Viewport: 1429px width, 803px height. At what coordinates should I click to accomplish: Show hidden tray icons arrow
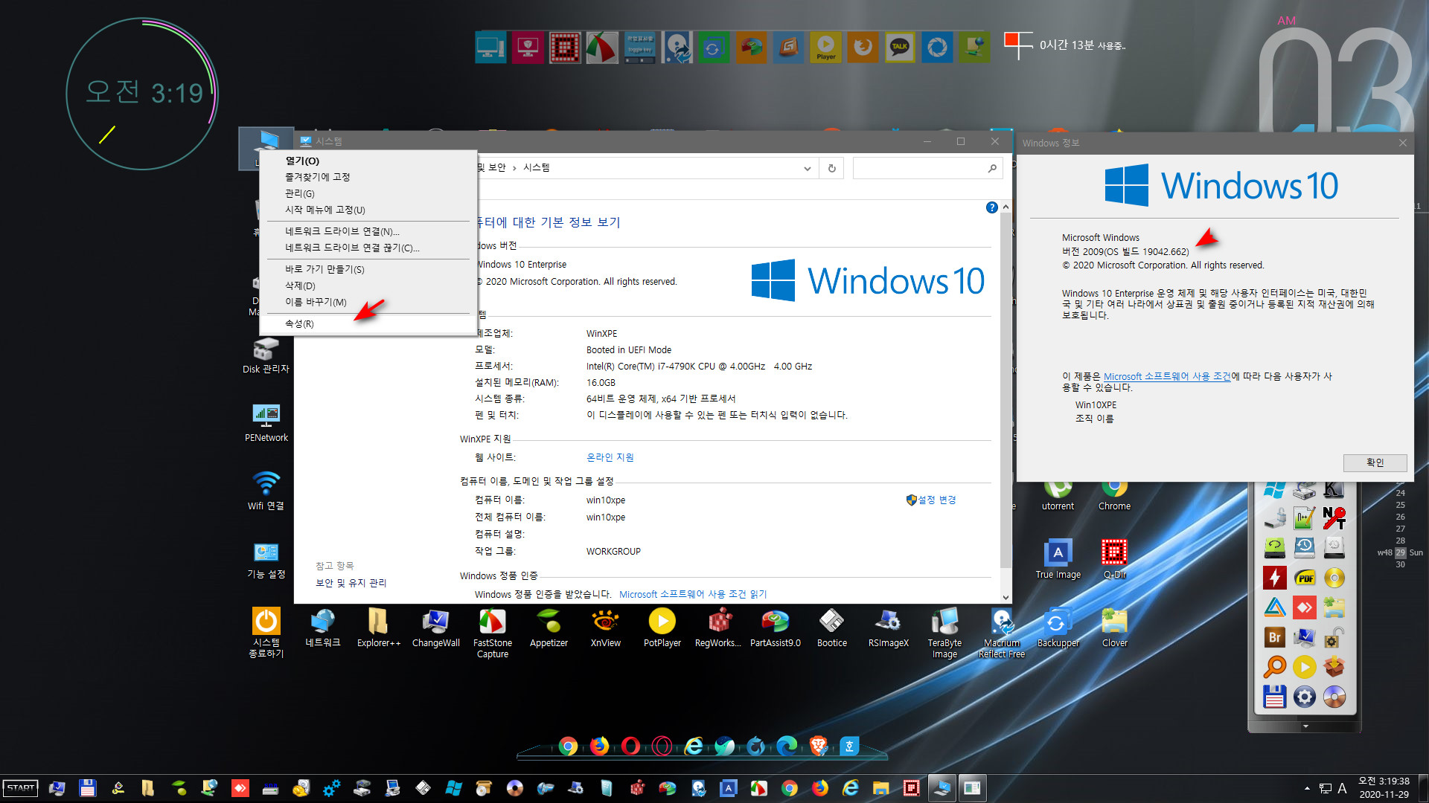click(x=1307, y=788)
